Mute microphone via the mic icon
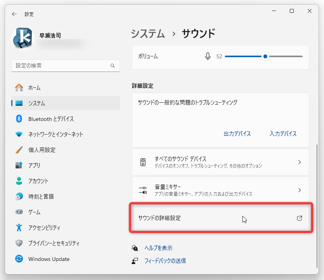 pos(208,56)
